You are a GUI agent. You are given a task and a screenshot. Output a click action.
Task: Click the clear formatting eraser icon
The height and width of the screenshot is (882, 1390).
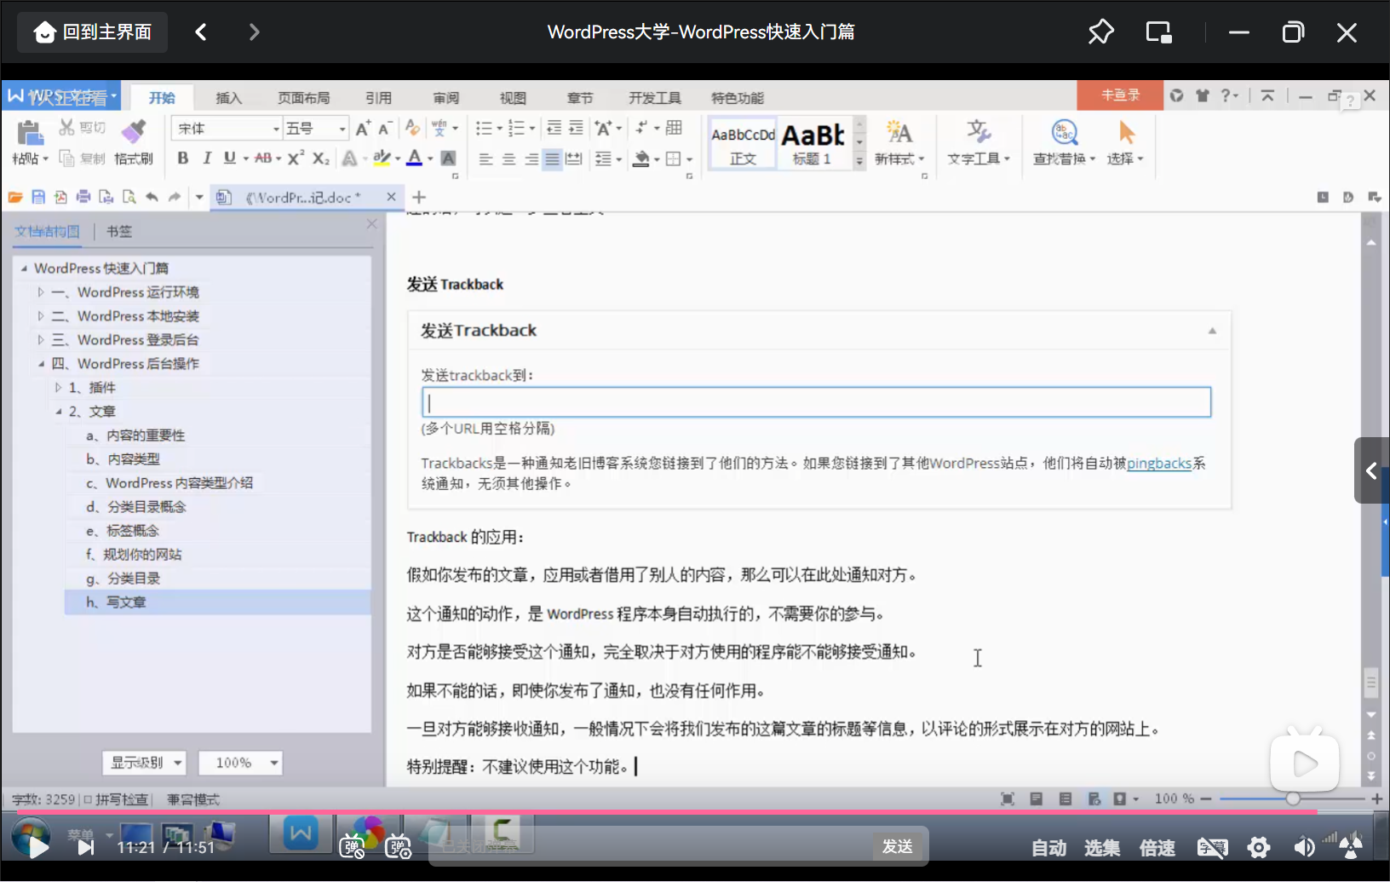(x=413, y=128)
